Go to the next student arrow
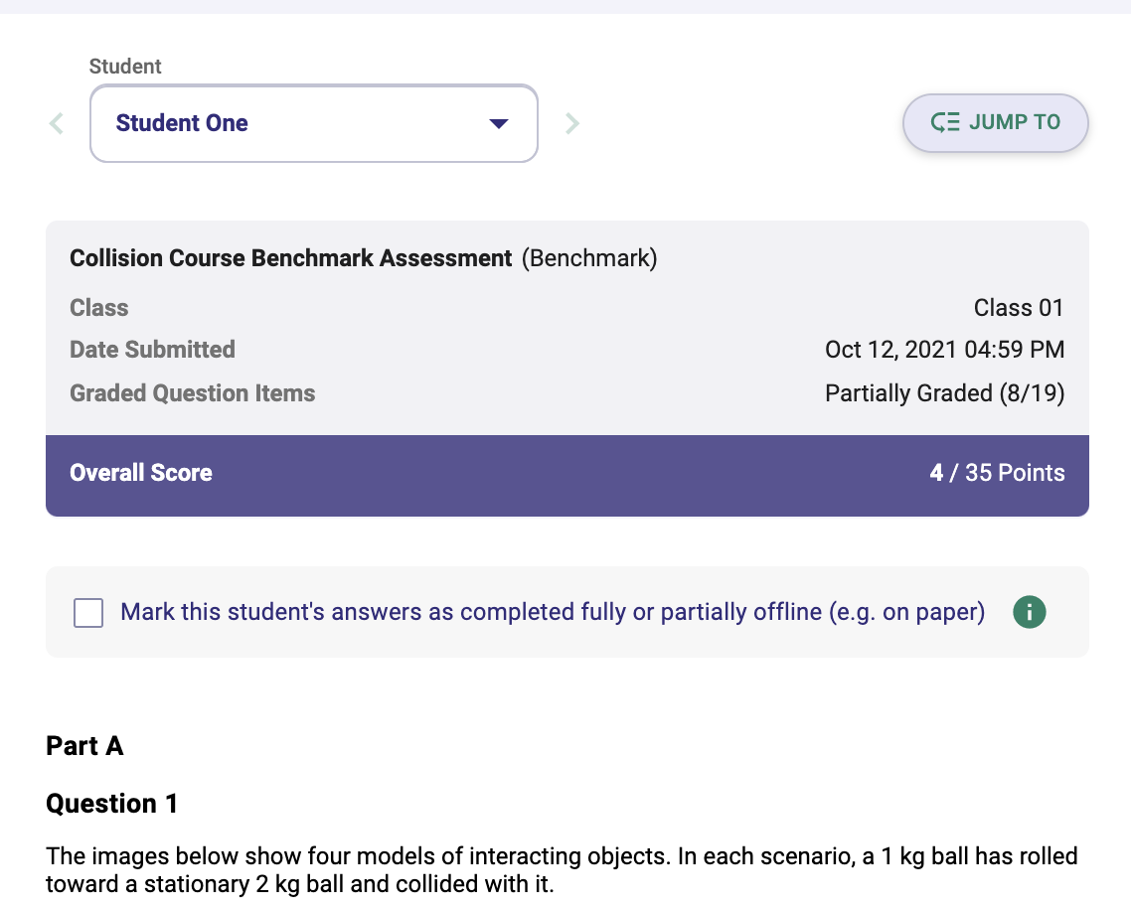Image resolution: width=1131 pixels, height=910 pixels. pos(572,123)
